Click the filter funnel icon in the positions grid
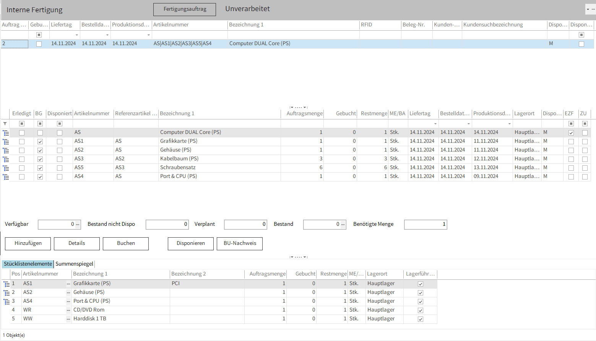Image resolution: width=596 pixels, height=341 pixels. click(5, 124)
